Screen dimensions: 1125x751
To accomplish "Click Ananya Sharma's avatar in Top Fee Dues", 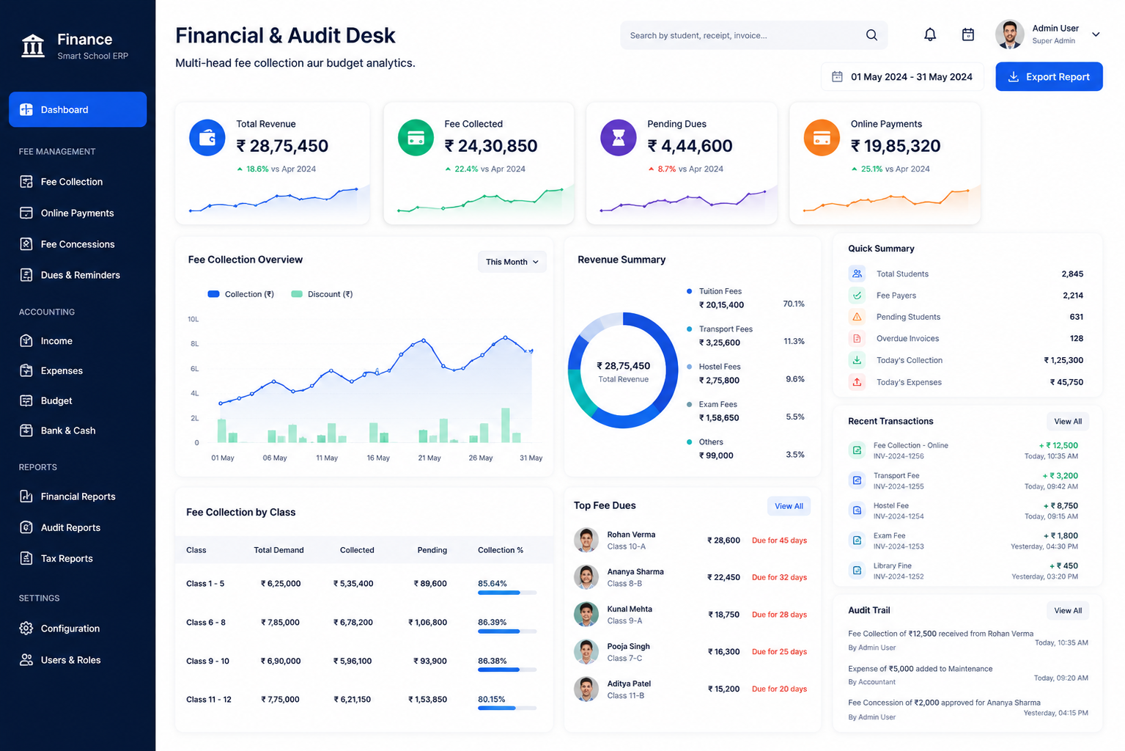I will click(x=586, y=577).
